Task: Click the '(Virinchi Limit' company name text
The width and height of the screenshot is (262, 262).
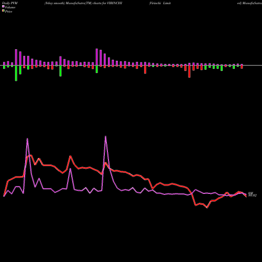Action: [x=160, y=3]
